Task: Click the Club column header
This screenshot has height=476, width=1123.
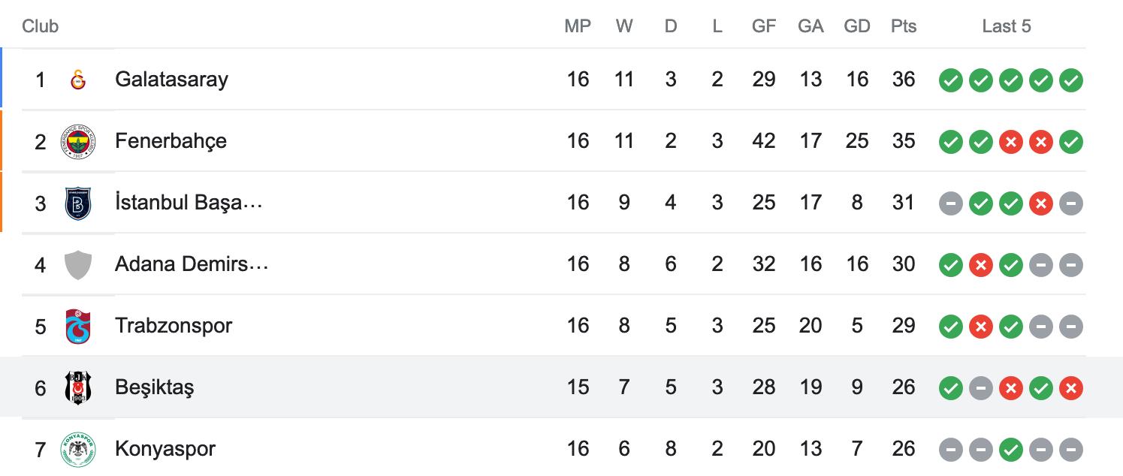Action: pos(40,26)
